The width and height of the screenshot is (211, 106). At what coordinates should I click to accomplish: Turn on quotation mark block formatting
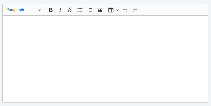coord(100,10)
